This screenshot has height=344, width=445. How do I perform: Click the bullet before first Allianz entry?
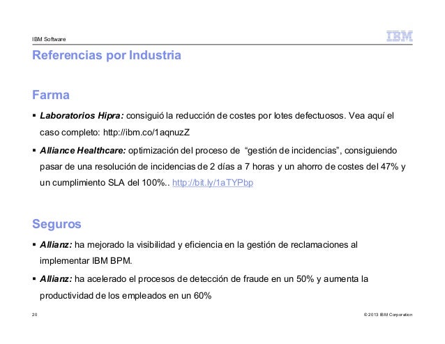(34, 245)
